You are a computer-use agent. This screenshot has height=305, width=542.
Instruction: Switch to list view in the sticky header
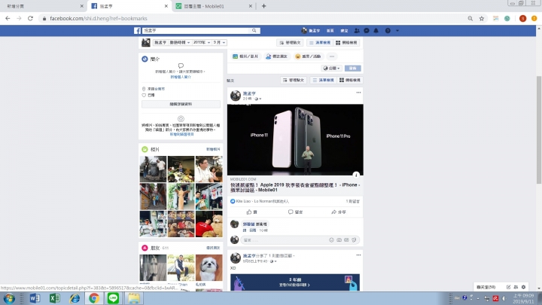320,42
